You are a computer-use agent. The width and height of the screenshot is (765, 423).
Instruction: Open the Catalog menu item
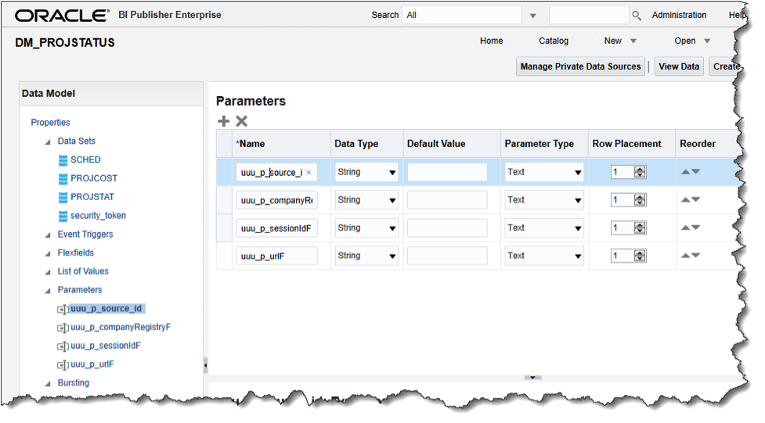click(554, 41)
